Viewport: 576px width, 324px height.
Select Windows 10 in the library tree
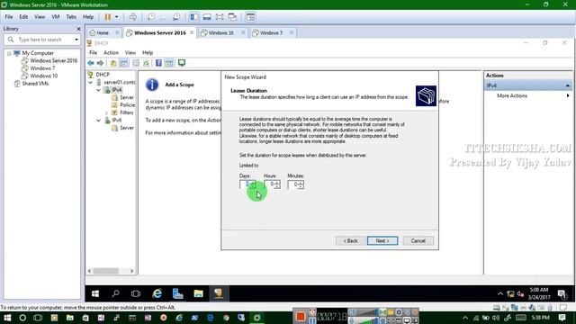44,76
